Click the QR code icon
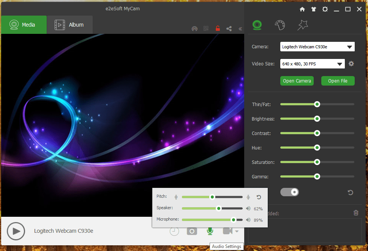This screenshot has width=368, height=251. click(x=206, y=29)
